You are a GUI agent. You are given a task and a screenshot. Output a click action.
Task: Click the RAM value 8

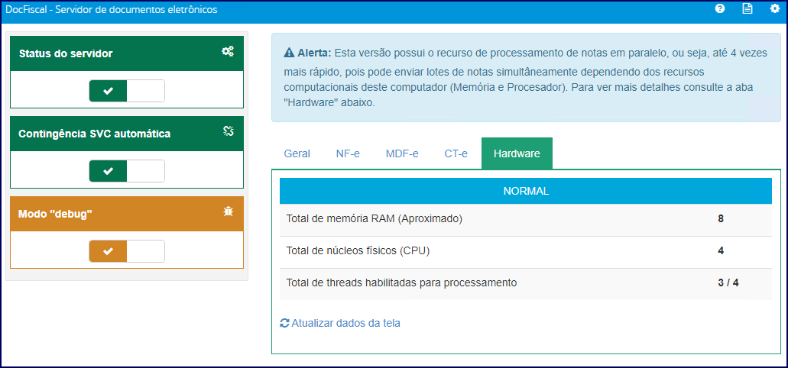click(721, 219)
